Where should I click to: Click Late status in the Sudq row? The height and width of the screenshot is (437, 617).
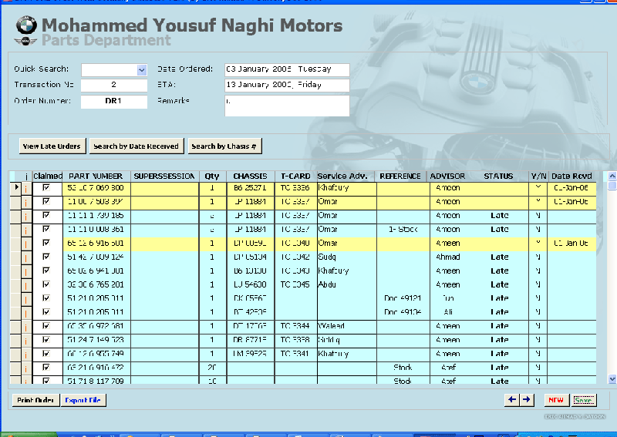499,257
